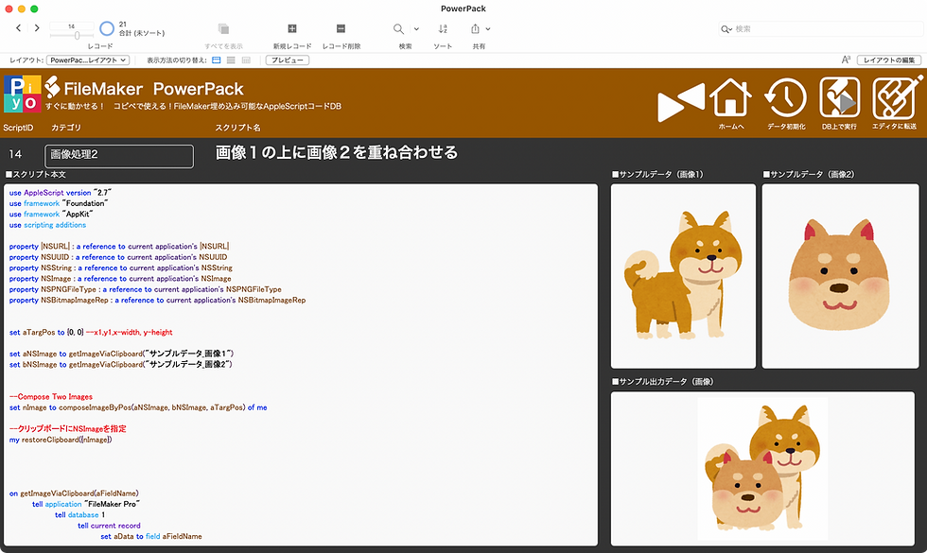Image resolution: width=927 pixels, height=553 pixels.
Task: Click the found-set pie circle icon
Action: (x=107, y=28)
